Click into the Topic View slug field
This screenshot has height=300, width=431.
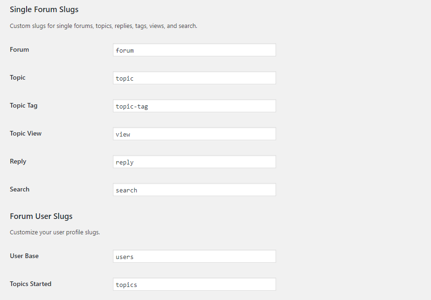click(x=194, y=134)
